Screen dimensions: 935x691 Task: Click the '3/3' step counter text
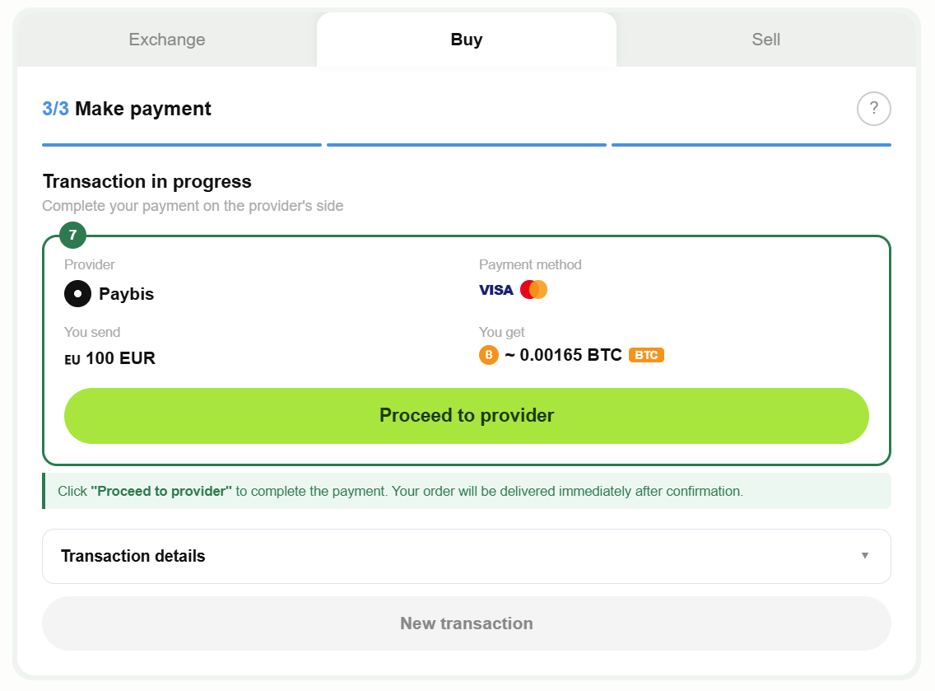pos(55,109)
